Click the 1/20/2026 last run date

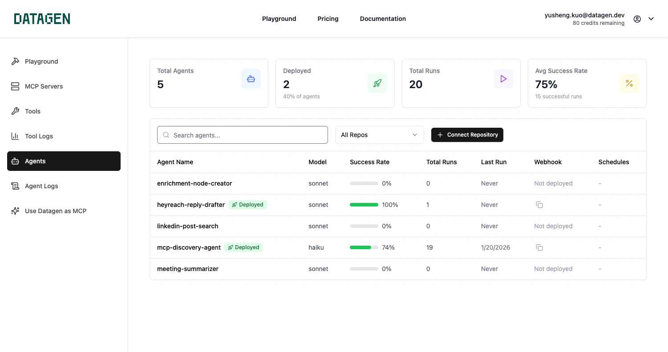496,247
